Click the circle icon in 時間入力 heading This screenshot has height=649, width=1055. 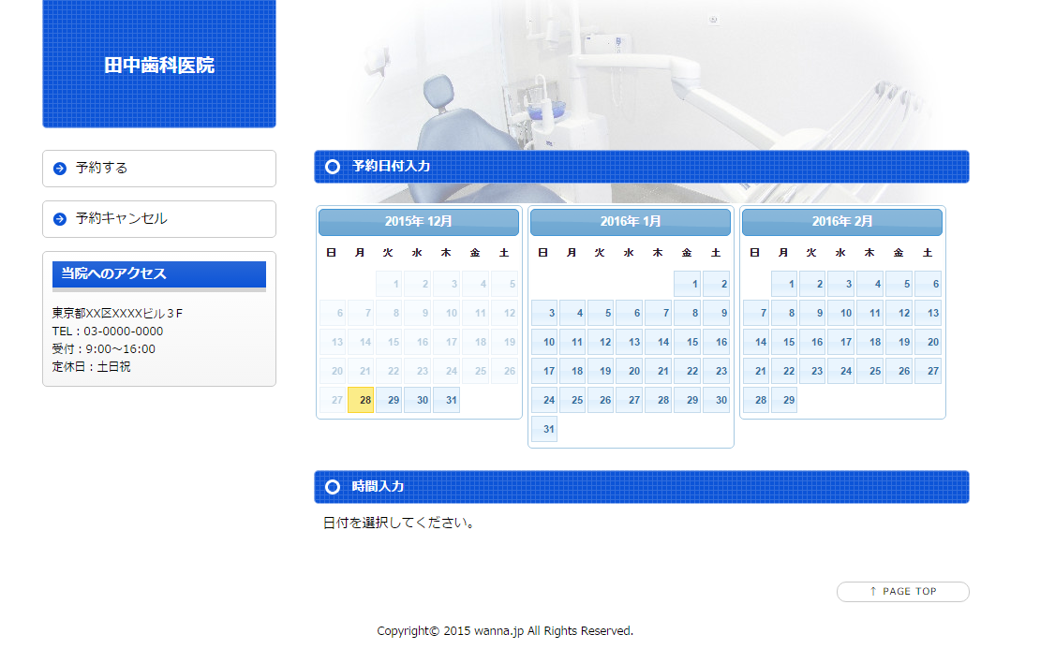pyautogui.click(x=332, y=487)
